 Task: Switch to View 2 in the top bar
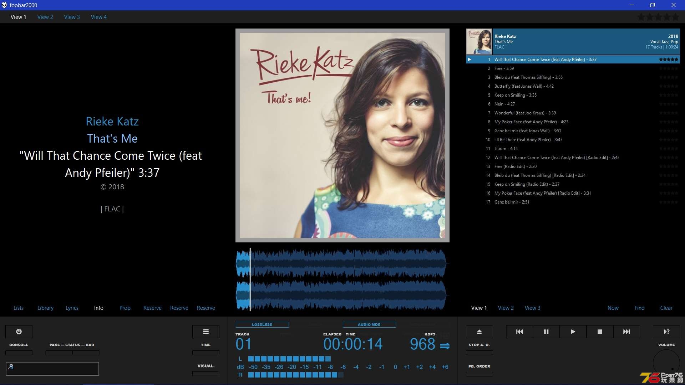[45, 17]
